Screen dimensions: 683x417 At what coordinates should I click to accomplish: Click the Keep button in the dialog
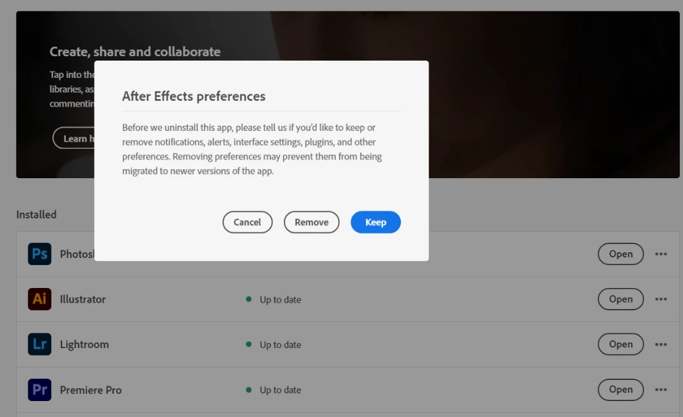(x=375, y=222)
